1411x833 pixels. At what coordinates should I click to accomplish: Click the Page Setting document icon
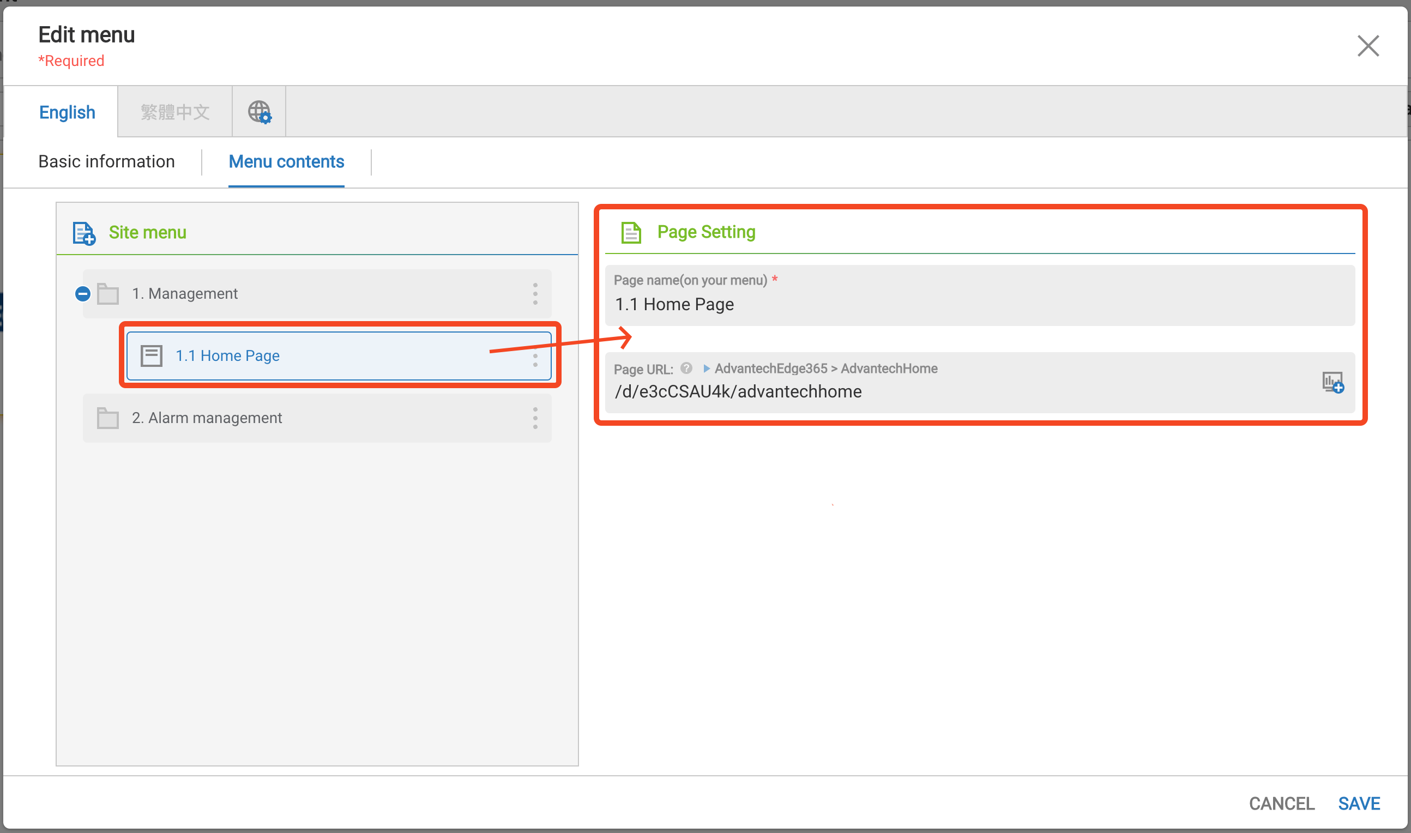[x=631, y=232]
